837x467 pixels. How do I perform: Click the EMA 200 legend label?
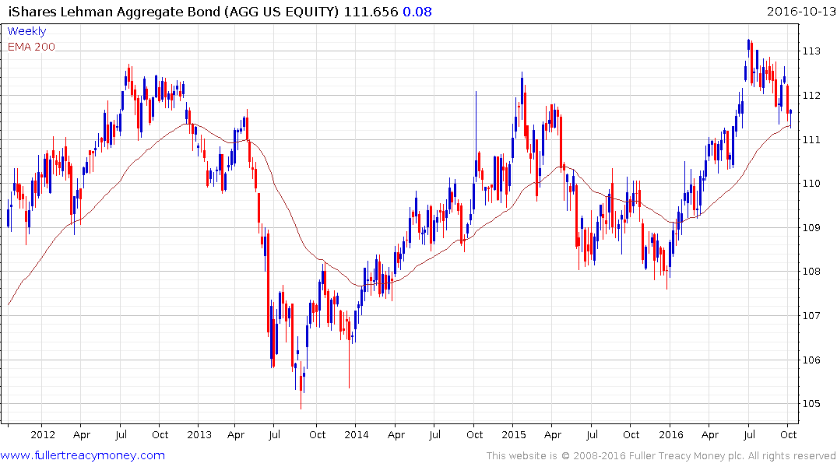(31, 47)
